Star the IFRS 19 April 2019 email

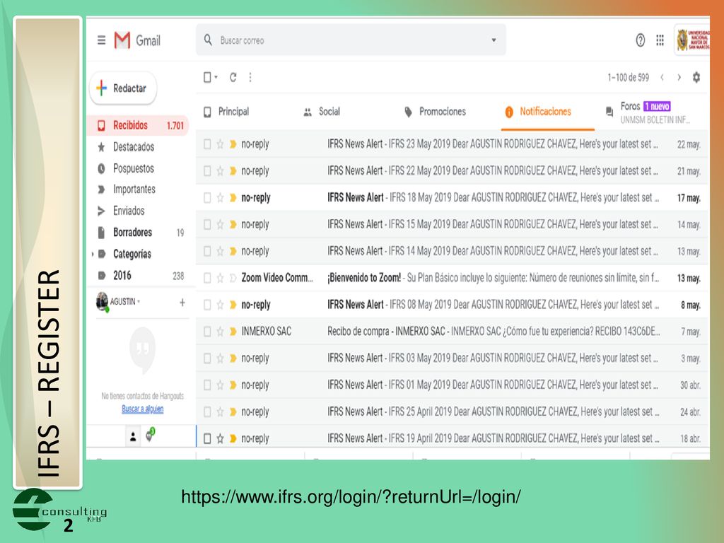(x=221, y=438)
